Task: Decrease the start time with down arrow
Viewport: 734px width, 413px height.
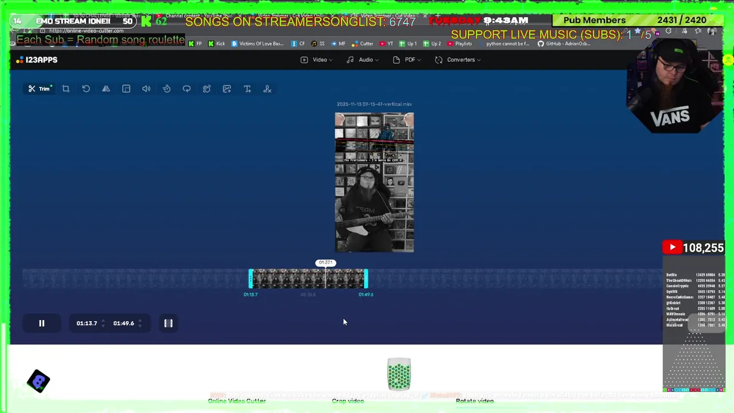Action: (103, 326)
